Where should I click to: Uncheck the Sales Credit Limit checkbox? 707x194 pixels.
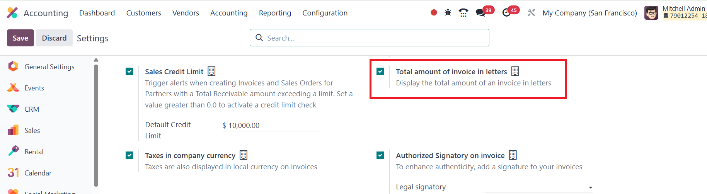(x=129, y=71)
